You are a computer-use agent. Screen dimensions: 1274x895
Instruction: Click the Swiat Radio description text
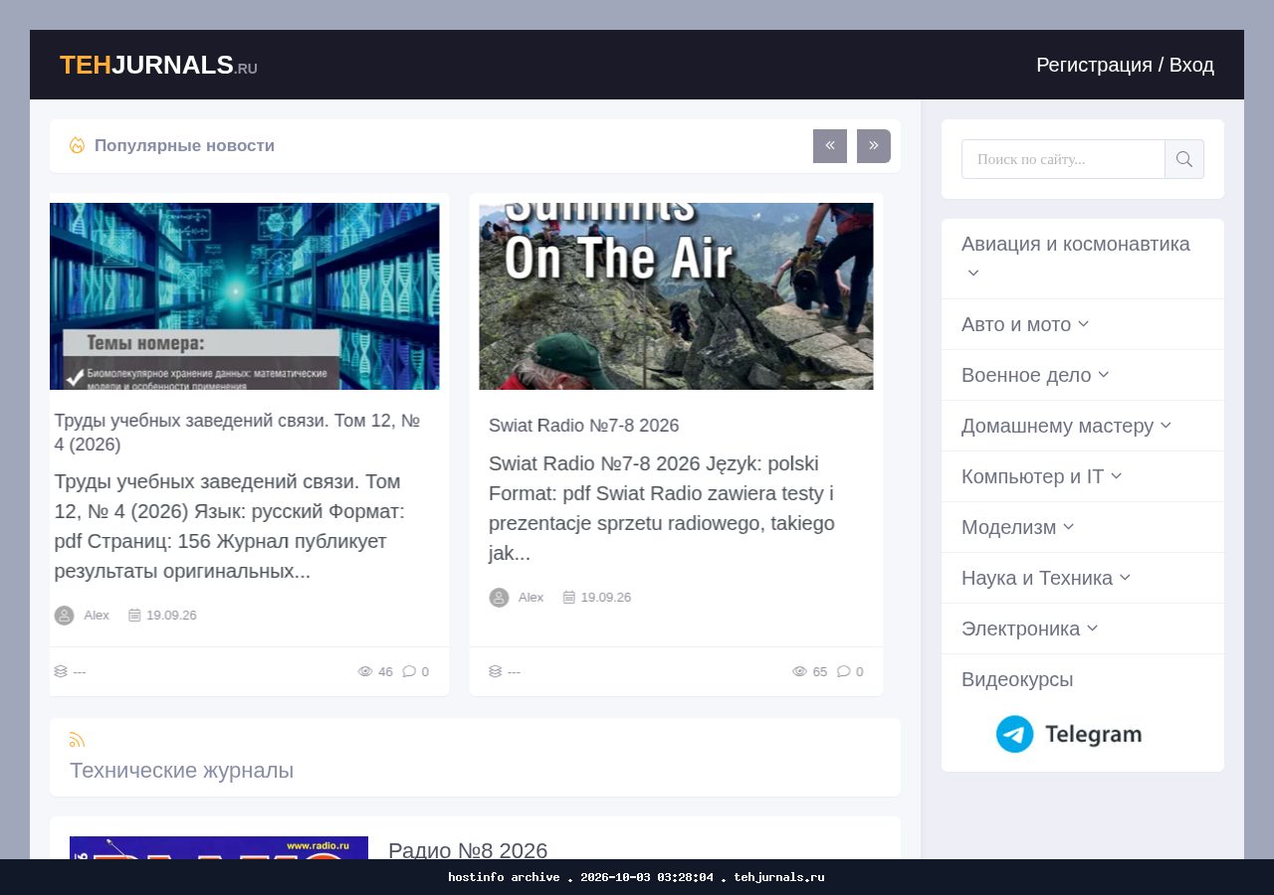(662, 508)
